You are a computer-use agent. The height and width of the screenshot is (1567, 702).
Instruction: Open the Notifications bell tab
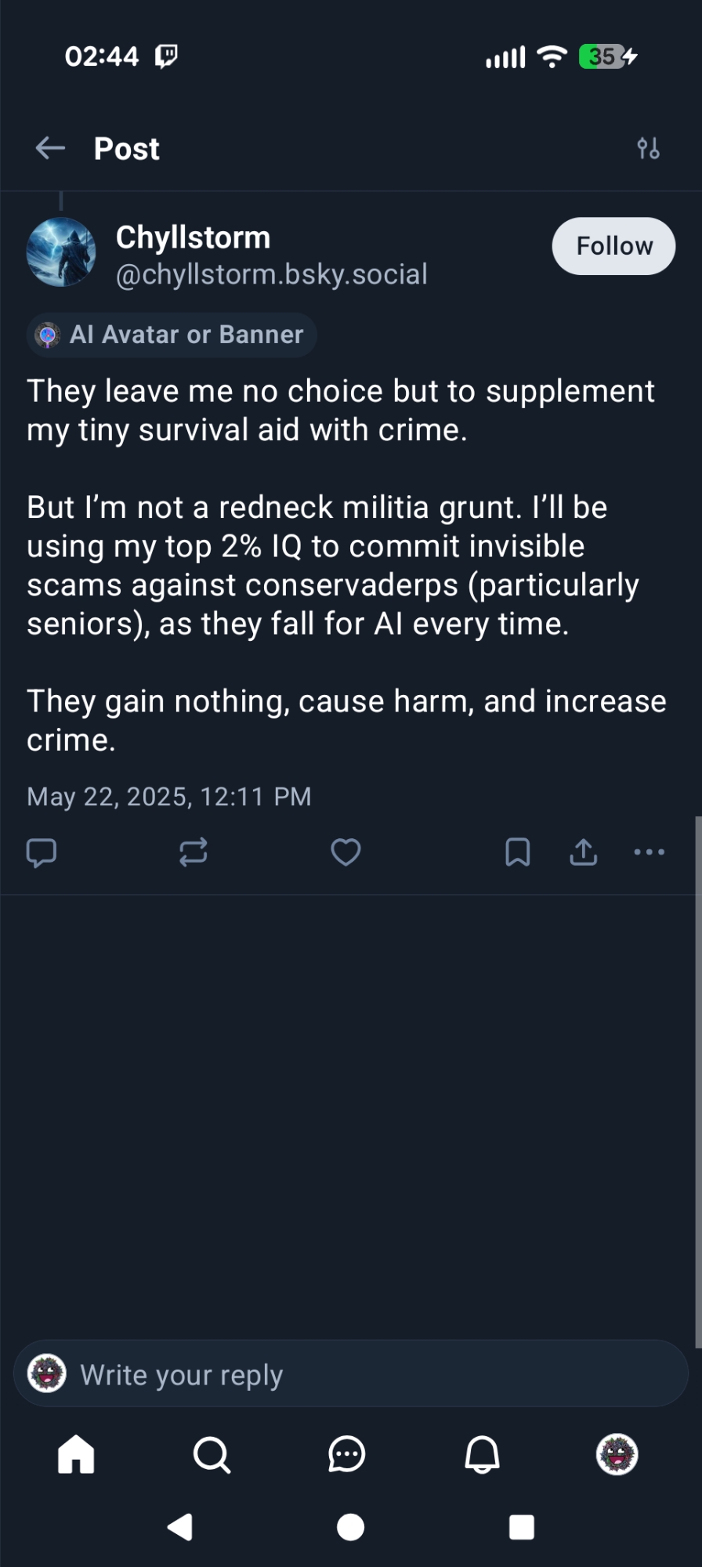[482, 1454]
